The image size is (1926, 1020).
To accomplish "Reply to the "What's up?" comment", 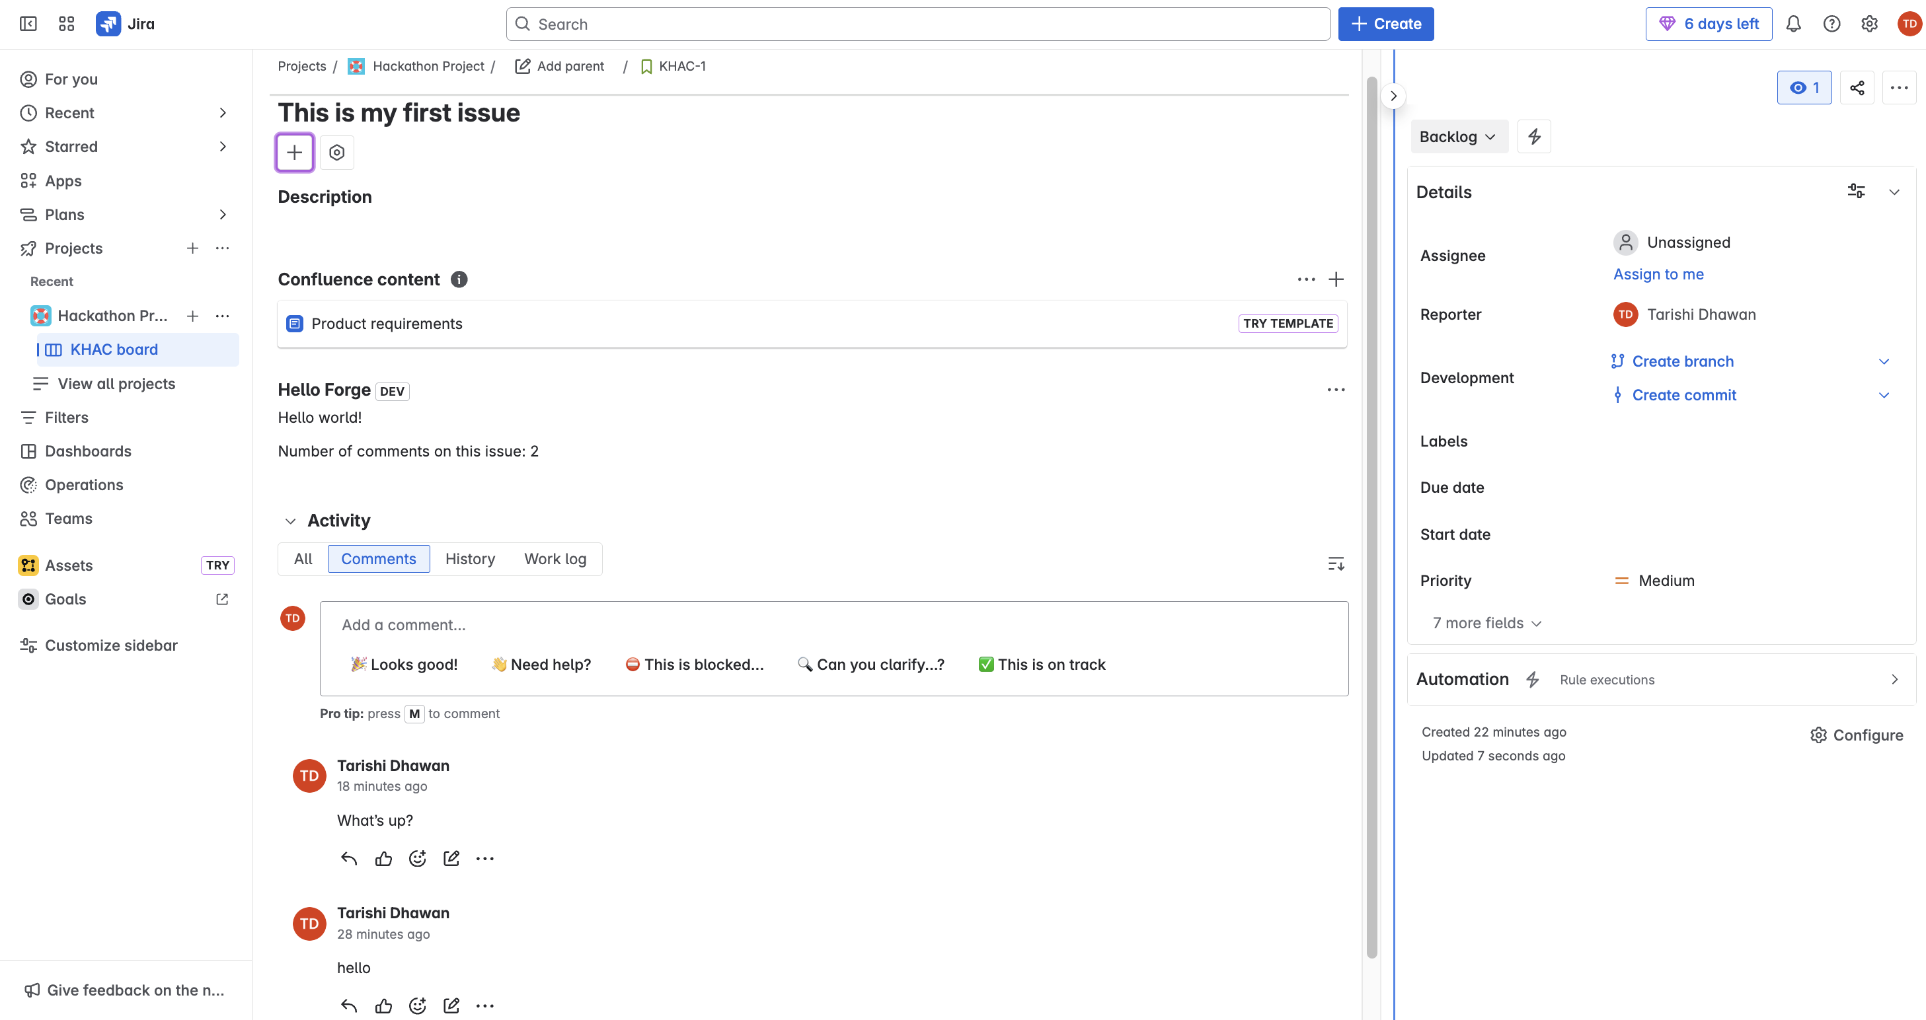I will (348, 859).
